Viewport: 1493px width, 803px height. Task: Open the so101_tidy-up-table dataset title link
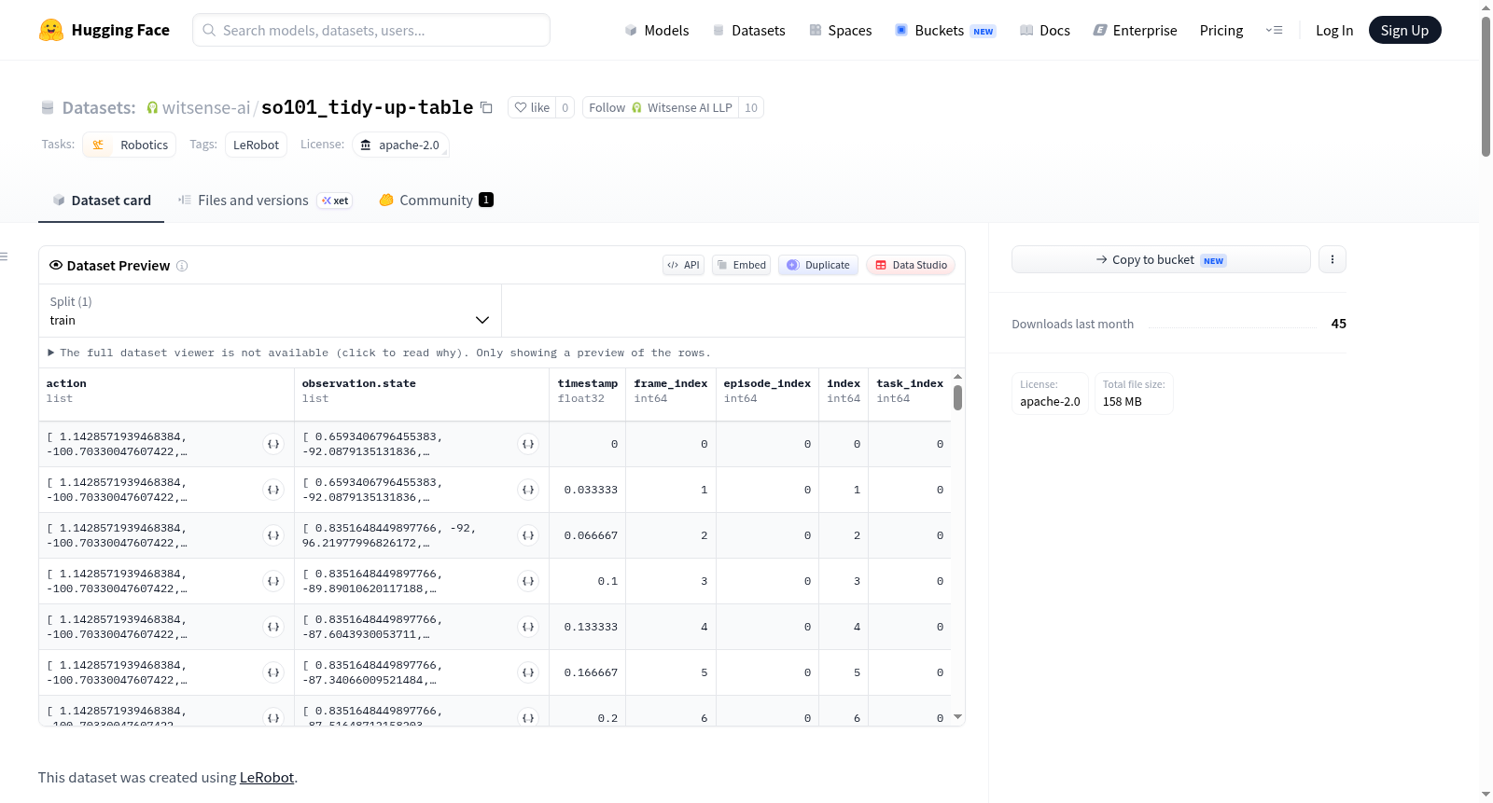click(368, 107)
